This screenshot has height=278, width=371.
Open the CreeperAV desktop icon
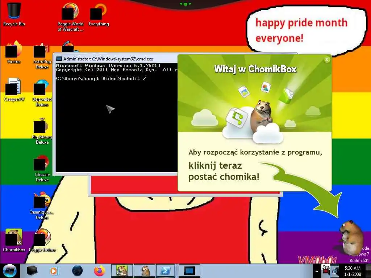(x=14, y=90)
